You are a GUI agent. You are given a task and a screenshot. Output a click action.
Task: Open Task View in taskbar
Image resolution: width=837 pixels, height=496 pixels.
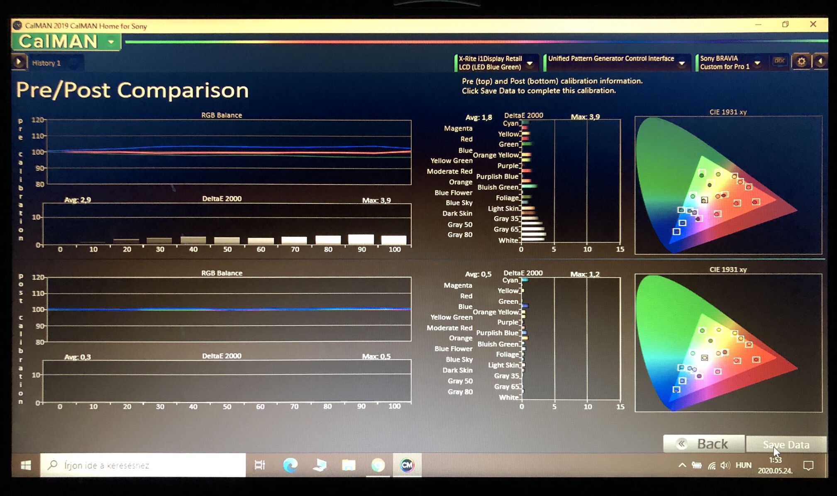(260, 465)
